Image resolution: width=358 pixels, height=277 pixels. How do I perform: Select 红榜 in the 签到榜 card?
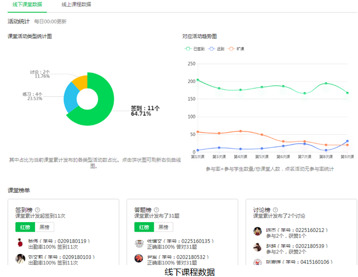[25, 227]
